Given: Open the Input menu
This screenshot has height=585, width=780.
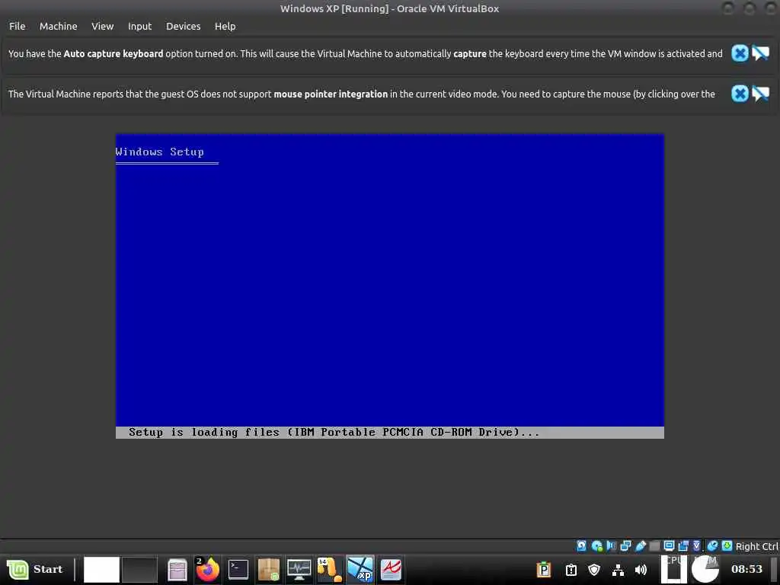Looking at the screenshot, I should coord(140,27).
